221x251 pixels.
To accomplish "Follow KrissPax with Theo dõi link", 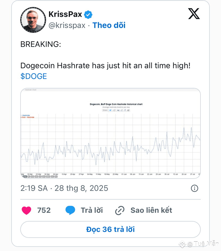I will pyautogui.click(x=109, y=25).
